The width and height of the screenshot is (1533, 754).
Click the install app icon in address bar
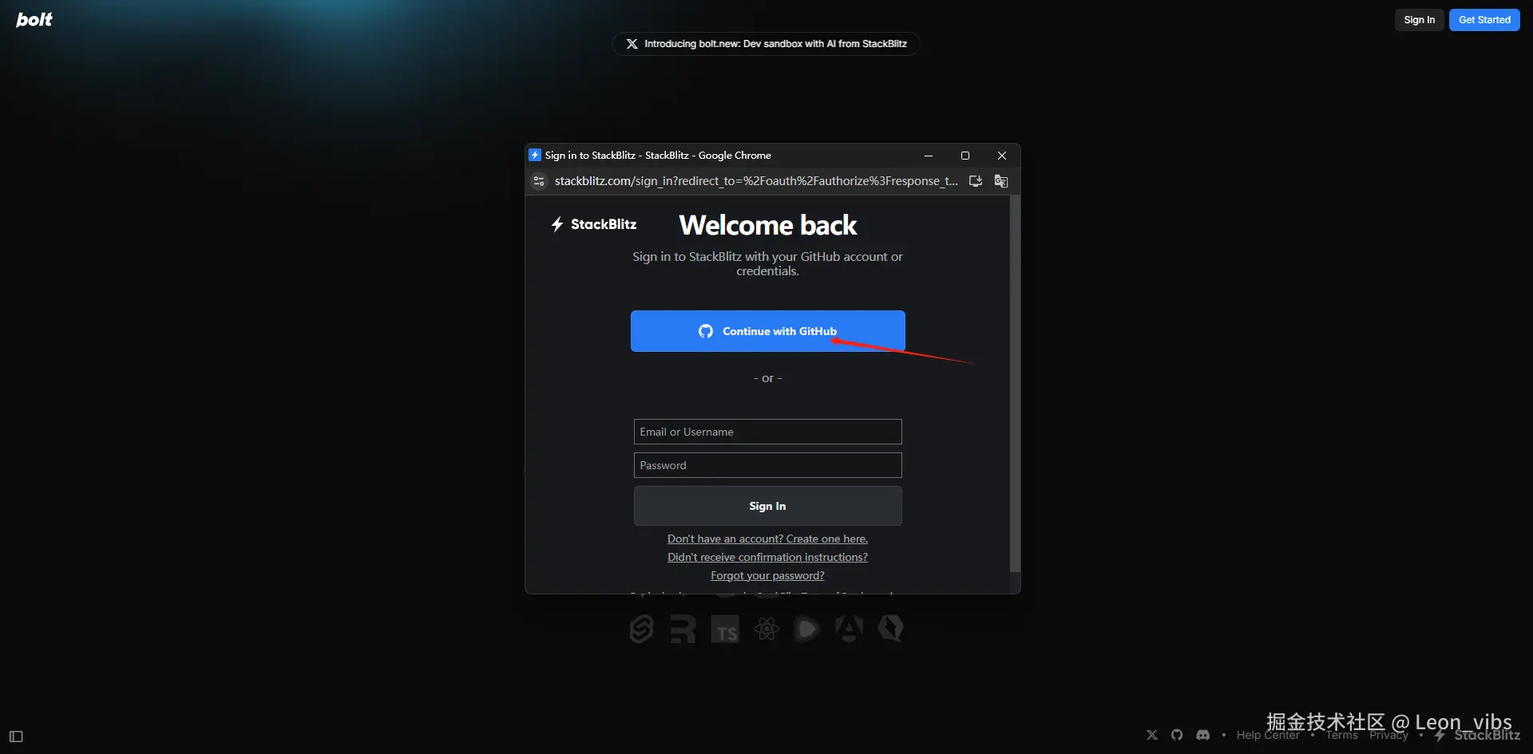(x=976, y=181)
